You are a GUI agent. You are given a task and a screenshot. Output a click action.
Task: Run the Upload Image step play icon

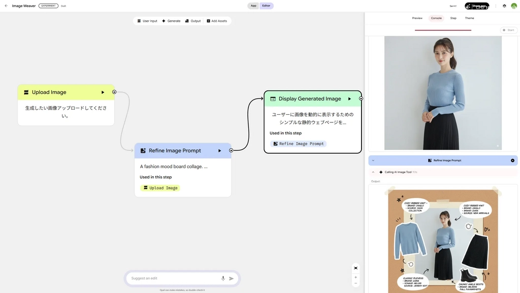coord(103,92)
